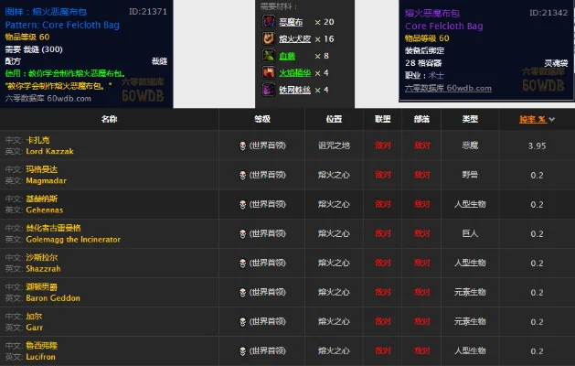Click the drop rate sort arrow
Screen dimensions: 575x366
click(552, 119)
